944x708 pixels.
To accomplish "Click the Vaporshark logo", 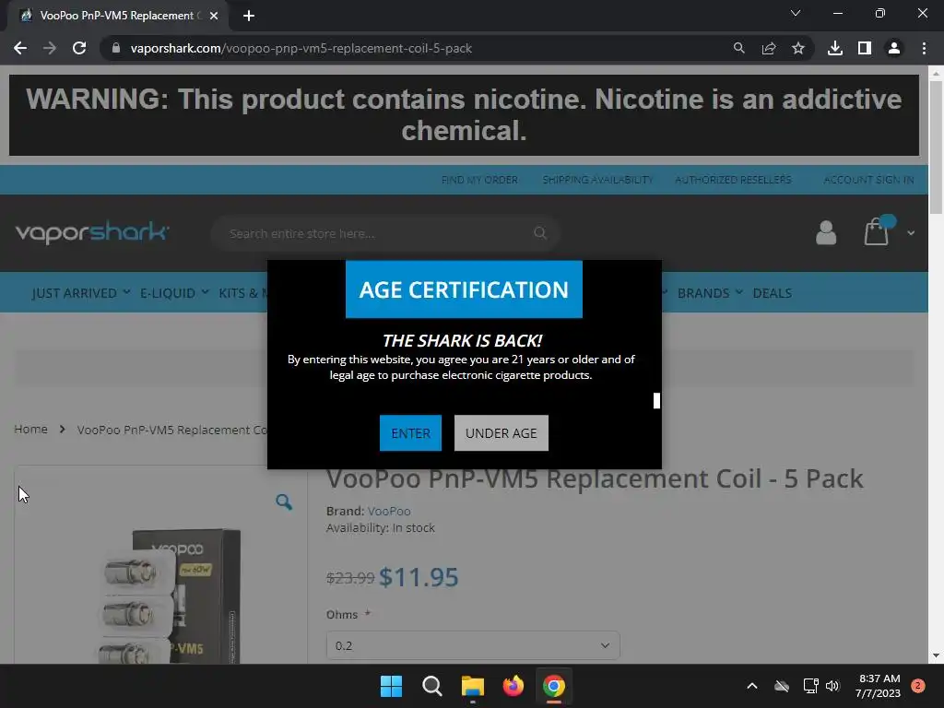I will (92, 232).
